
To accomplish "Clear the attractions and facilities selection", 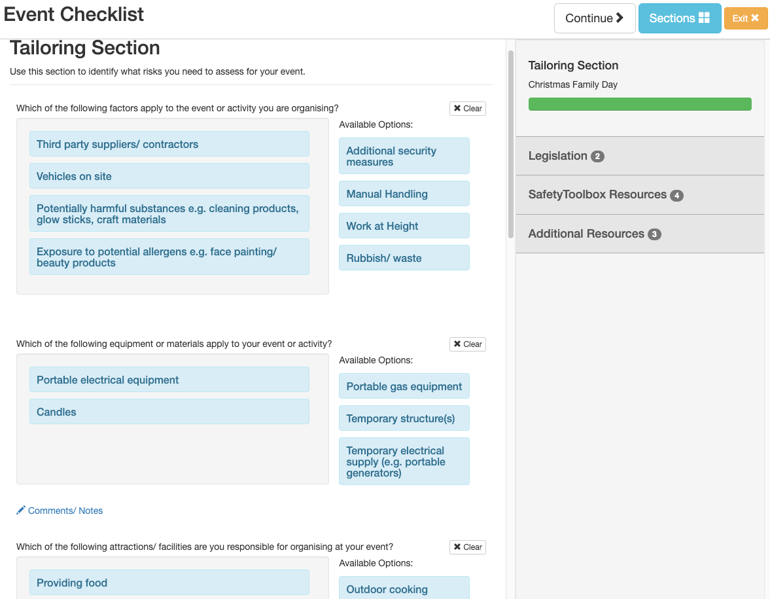I will click(x=467, y=547).
